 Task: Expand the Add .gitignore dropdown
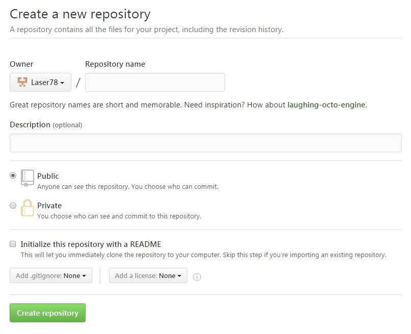pos(51,276)
